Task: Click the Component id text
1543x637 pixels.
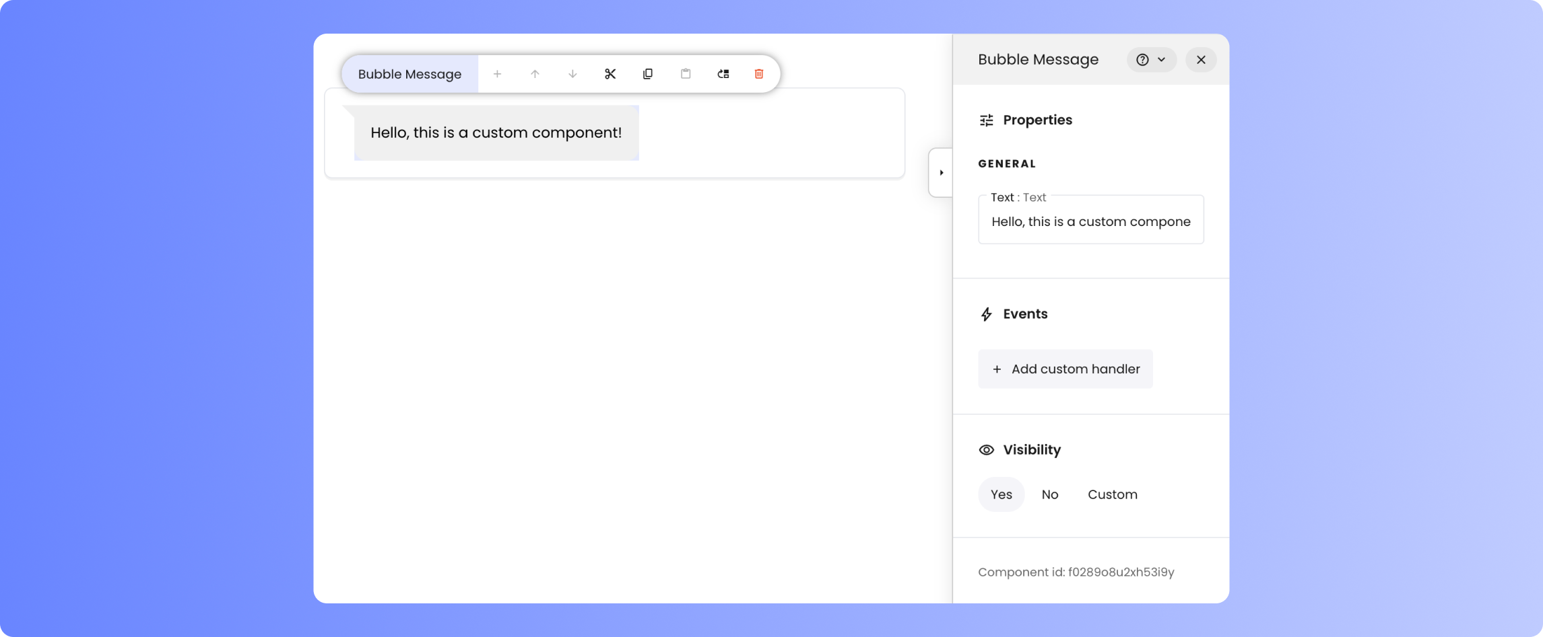Action: [1076, 572]
